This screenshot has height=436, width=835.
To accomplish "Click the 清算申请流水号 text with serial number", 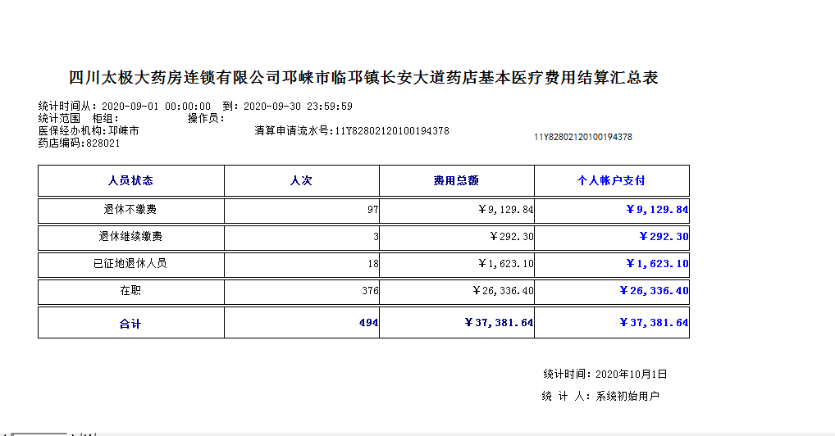I will pyautogui.click(x=351, y=131).
